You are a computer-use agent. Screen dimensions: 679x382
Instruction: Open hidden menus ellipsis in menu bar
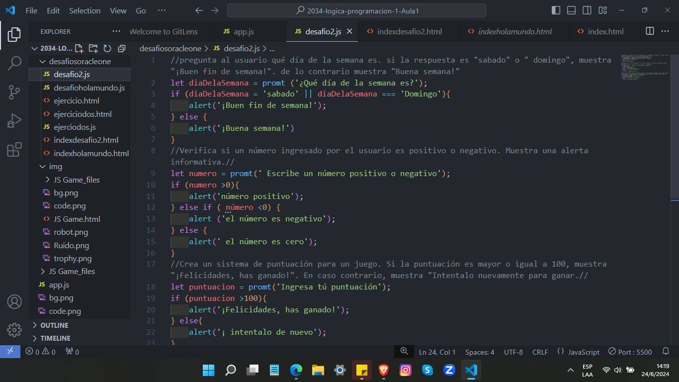tap(162, 10)
